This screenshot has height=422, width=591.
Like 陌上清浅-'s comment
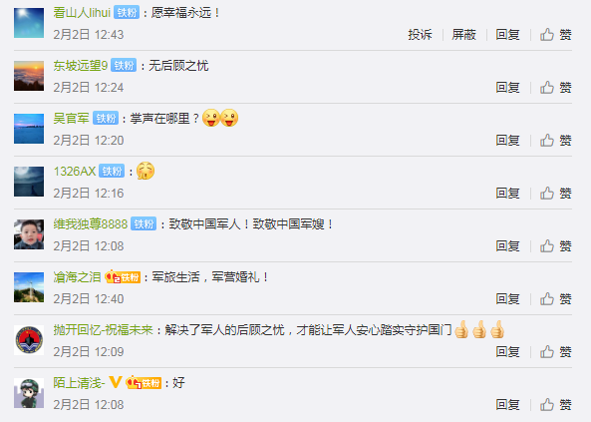(x=555, y=405)
